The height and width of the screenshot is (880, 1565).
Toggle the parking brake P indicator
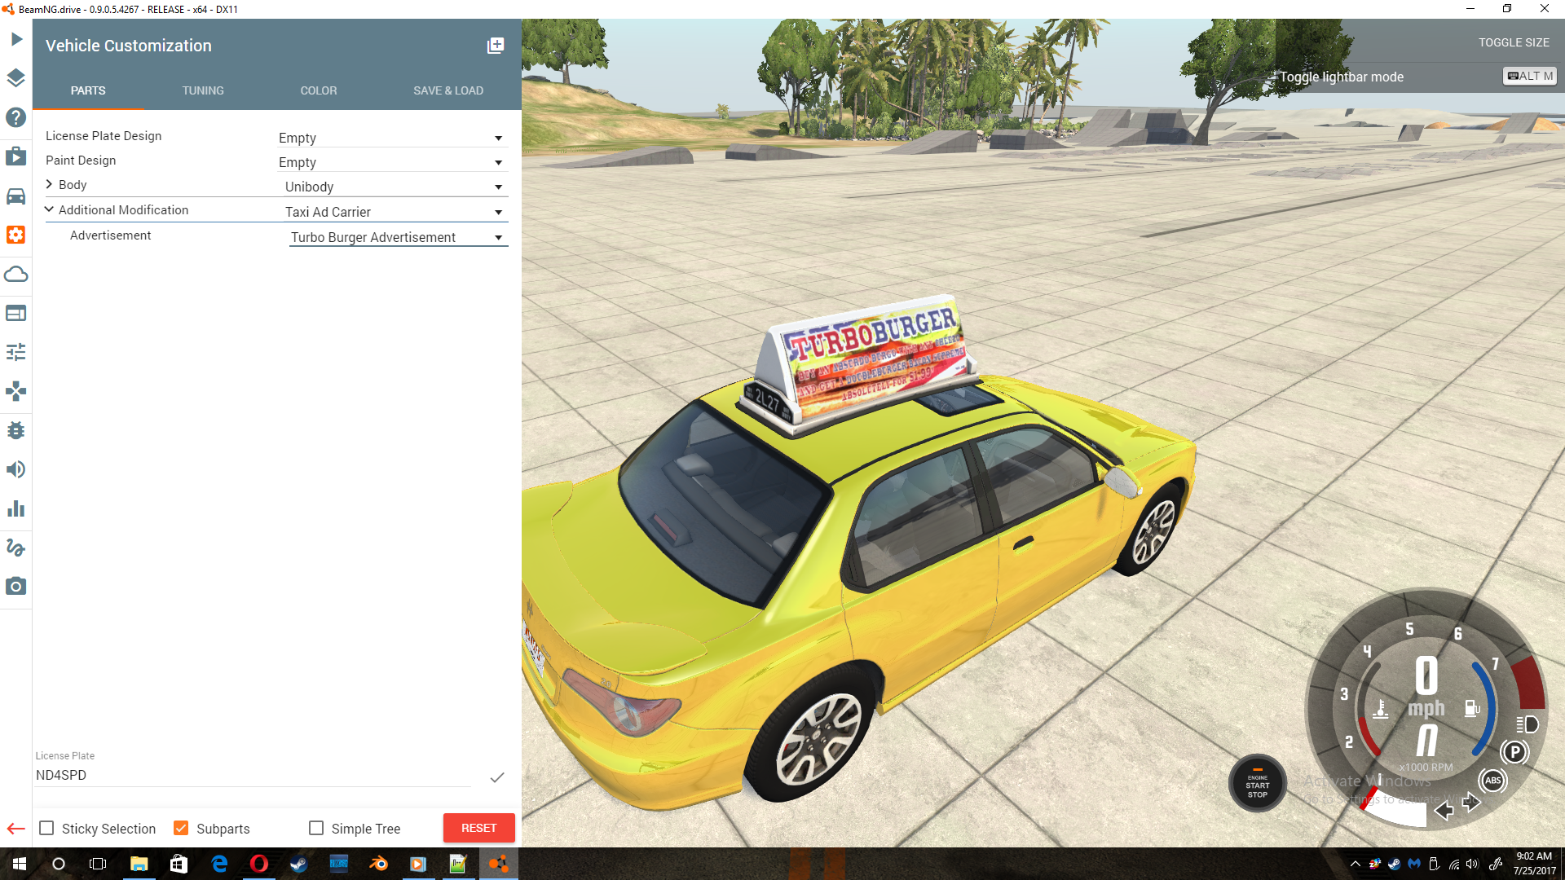1514,752
